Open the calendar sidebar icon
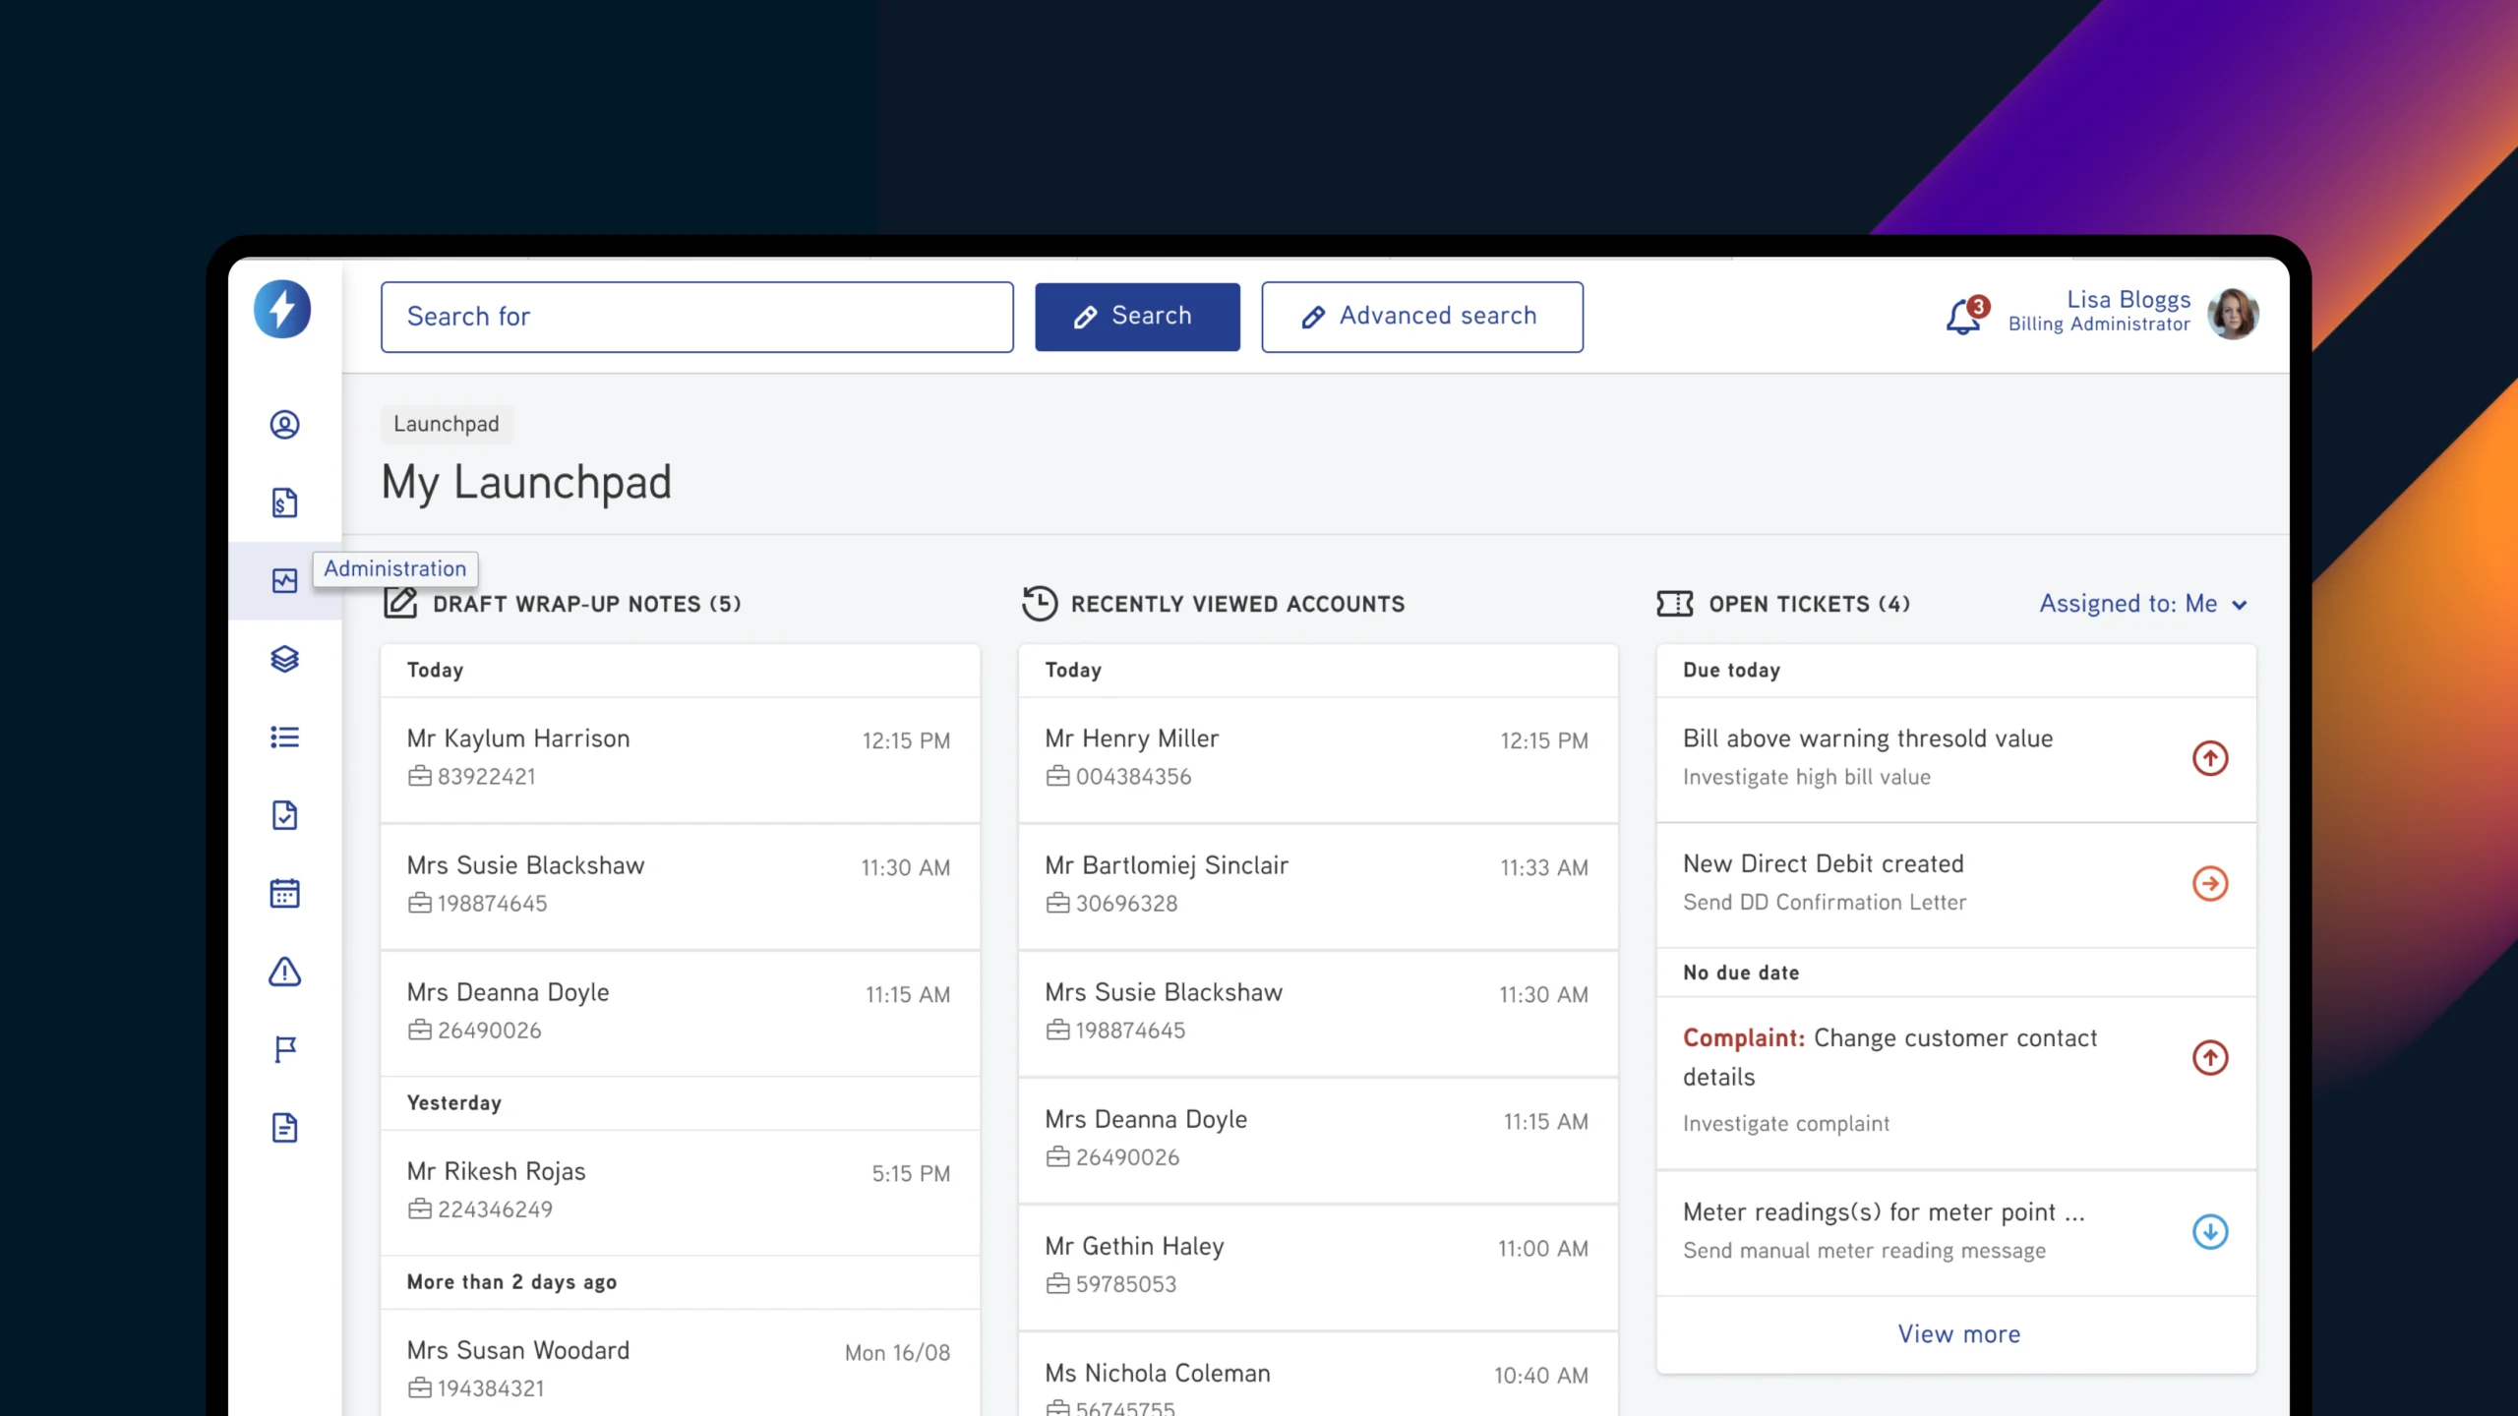Viewport: 2518px width, 1416px height. point(284,894)
